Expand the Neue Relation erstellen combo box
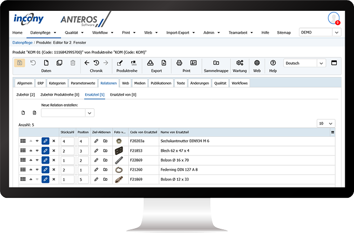The image size is (354, 233). 89,113
